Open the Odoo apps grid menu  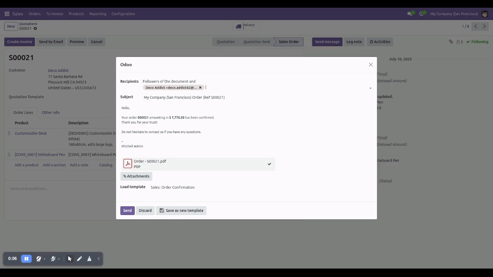click(x=7, y=14)
